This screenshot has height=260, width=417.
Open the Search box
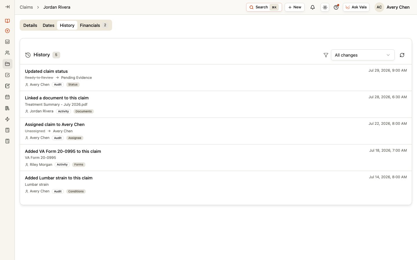[x=264, y=7]
